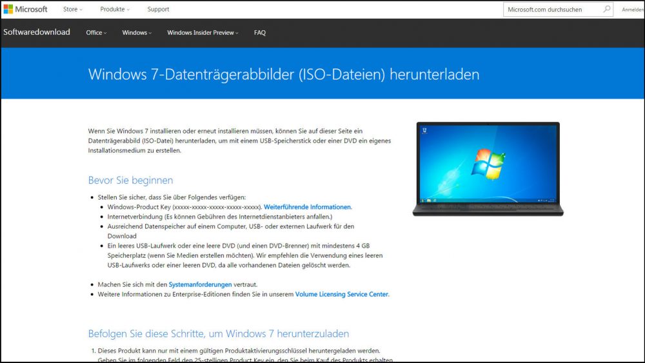Click the Bevor Sie beginnen heading
The height and width of the screenshot is (363, 645).
coord(130,180)
